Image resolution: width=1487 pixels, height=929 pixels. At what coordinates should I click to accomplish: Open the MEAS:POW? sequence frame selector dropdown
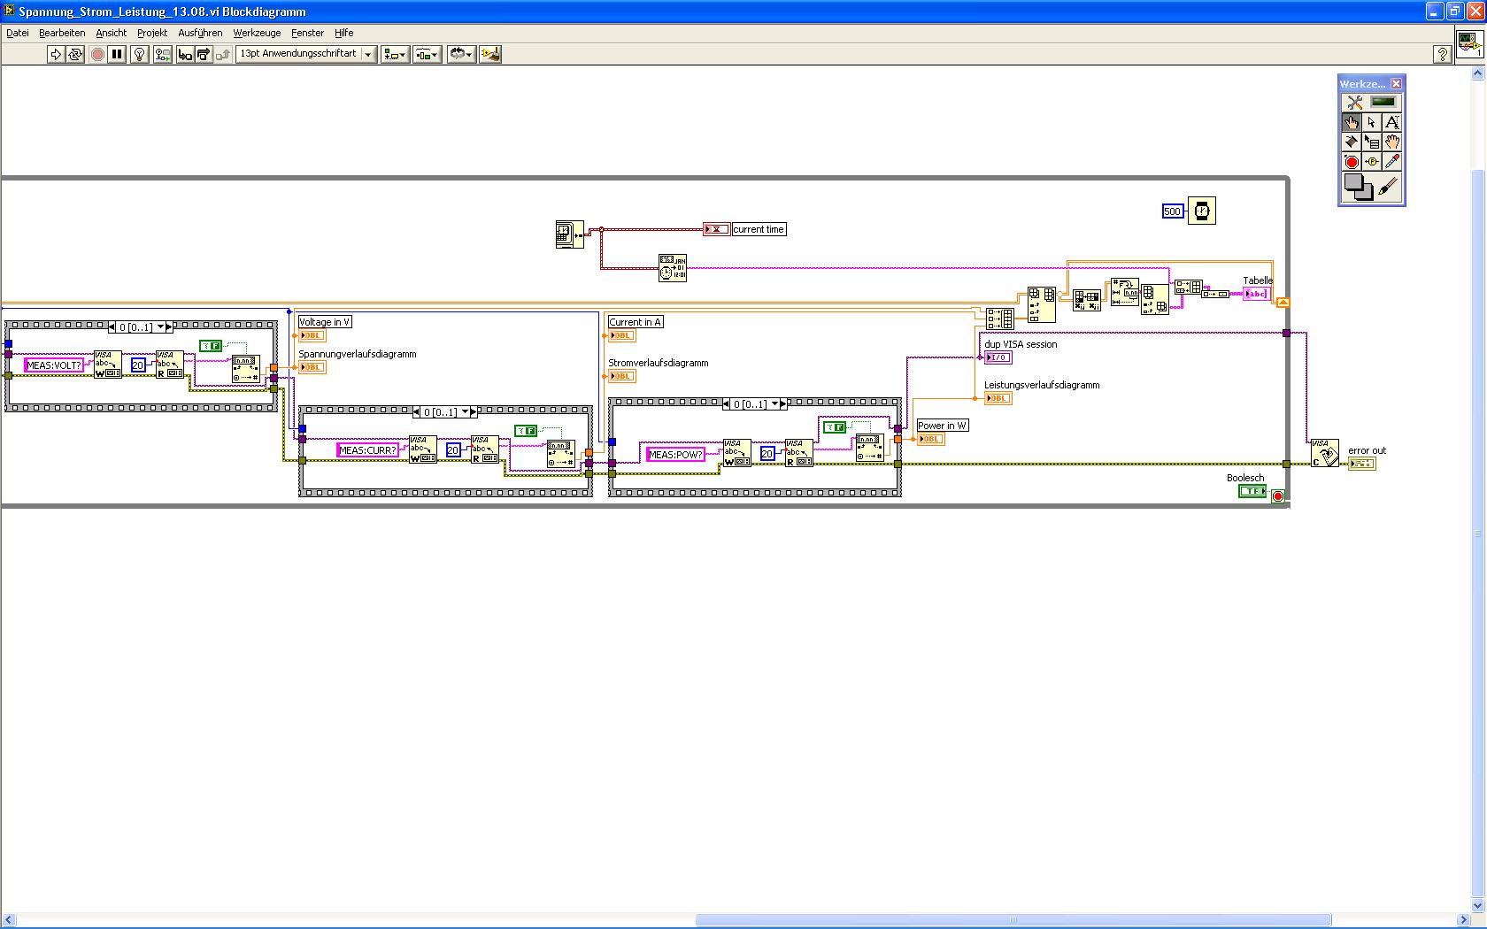(x=775, y=404)
